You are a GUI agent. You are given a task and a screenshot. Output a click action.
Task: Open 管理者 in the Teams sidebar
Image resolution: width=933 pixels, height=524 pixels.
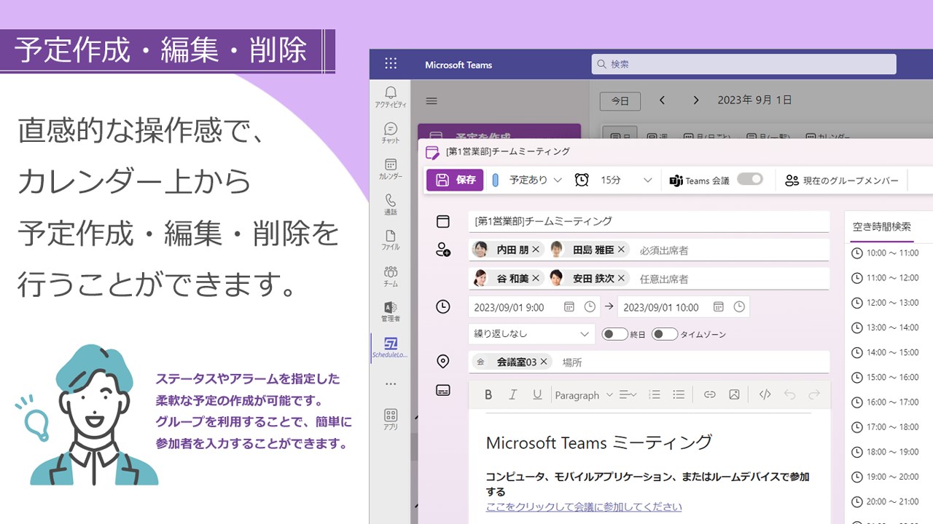pyautogui.click(x=391, y=311)
